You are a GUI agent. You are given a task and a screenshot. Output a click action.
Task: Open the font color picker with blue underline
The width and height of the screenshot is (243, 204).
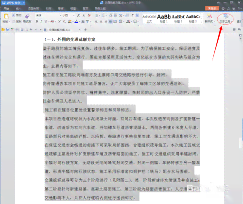(x=76, y=21)
